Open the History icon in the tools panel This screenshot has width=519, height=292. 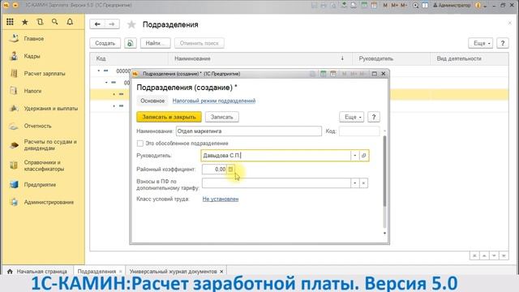coord(40,22)
